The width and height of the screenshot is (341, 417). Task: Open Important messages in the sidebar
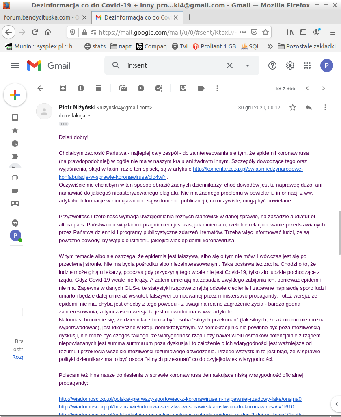point(15,156)
